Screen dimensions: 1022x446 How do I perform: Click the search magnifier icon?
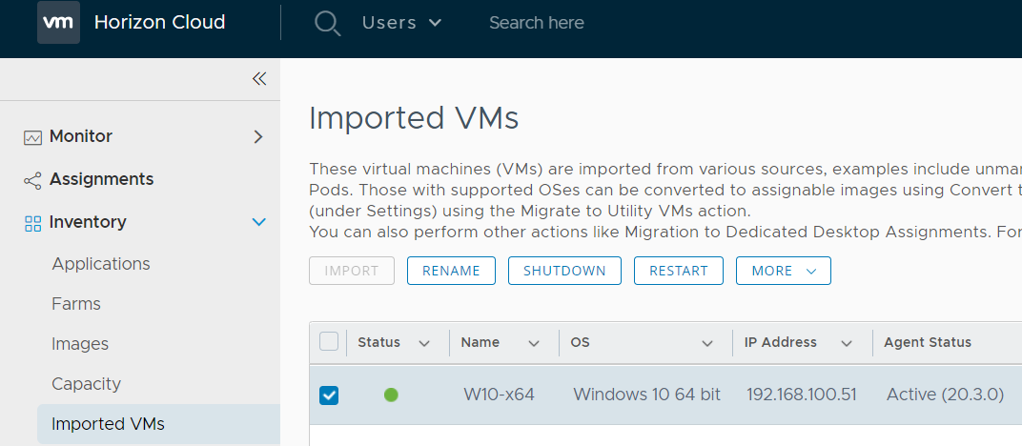[x=327, y=23]
